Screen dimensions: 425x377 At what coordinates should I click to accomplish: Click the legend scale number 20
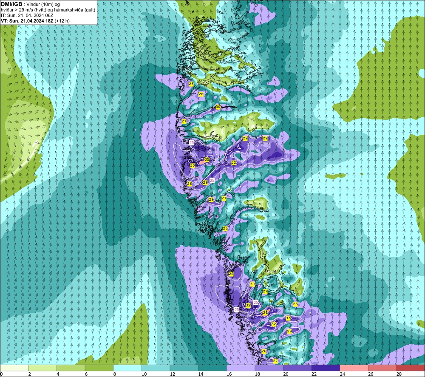[286, 374]
